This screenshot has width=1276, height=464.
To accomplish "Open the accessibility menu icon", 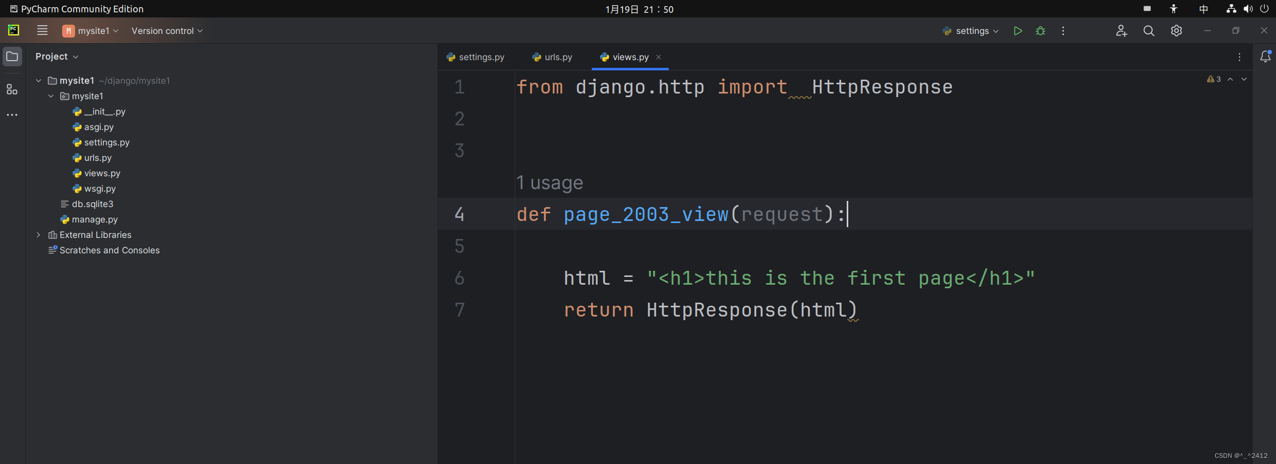I will click(x=1174, y=9).
